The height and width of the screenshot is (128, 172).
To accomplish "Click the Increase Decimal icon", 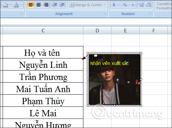I will (141, 5).
